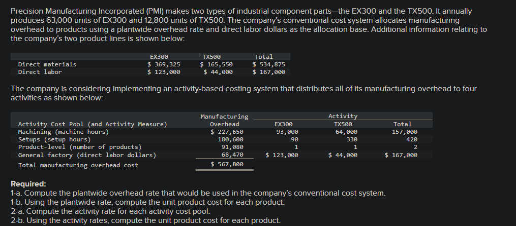
Task: Click requirement 2-a about activity rate
Action: point(110,211)
